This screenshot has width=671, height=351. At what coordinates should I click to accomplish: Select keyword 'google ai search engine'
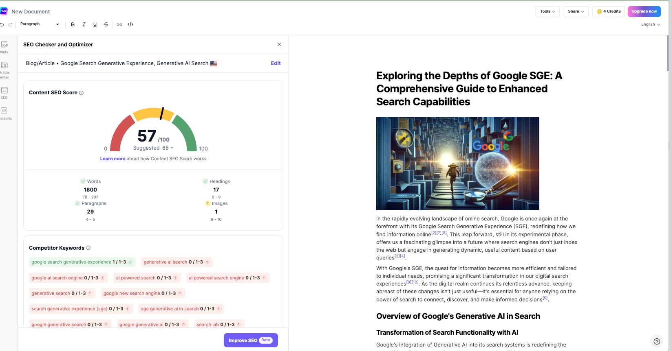pos(68,278)
